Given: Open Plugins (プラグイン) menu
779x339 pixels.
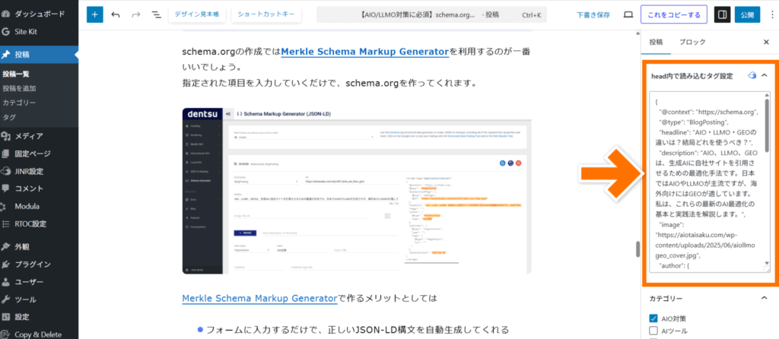Looking at the screenshot, I should tap(40, 264).
